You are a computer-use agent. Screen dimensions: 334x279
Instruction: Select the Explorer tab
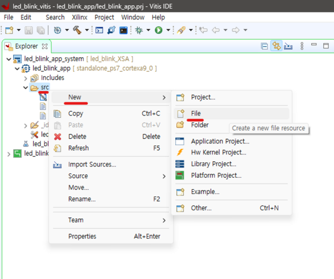(26, 46)
